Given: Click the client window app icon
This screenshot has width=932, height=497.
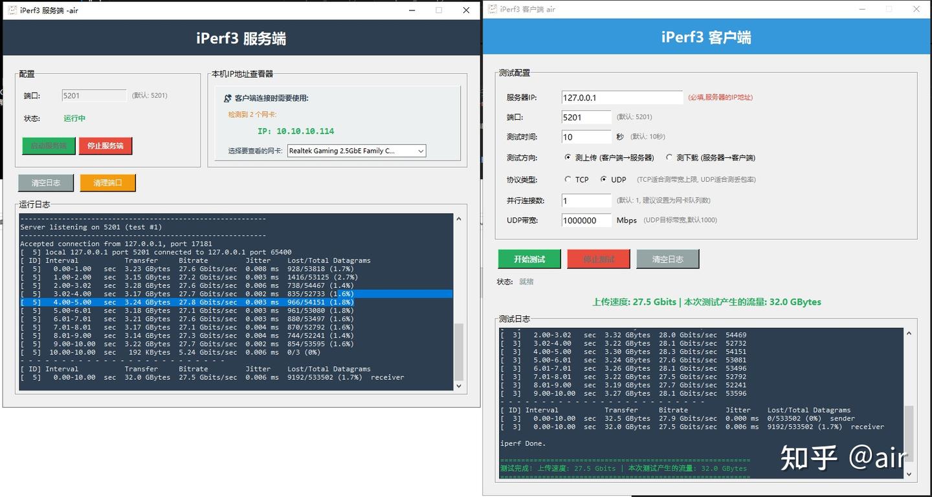Looking at the screenshot, I should tap(493, 9).
